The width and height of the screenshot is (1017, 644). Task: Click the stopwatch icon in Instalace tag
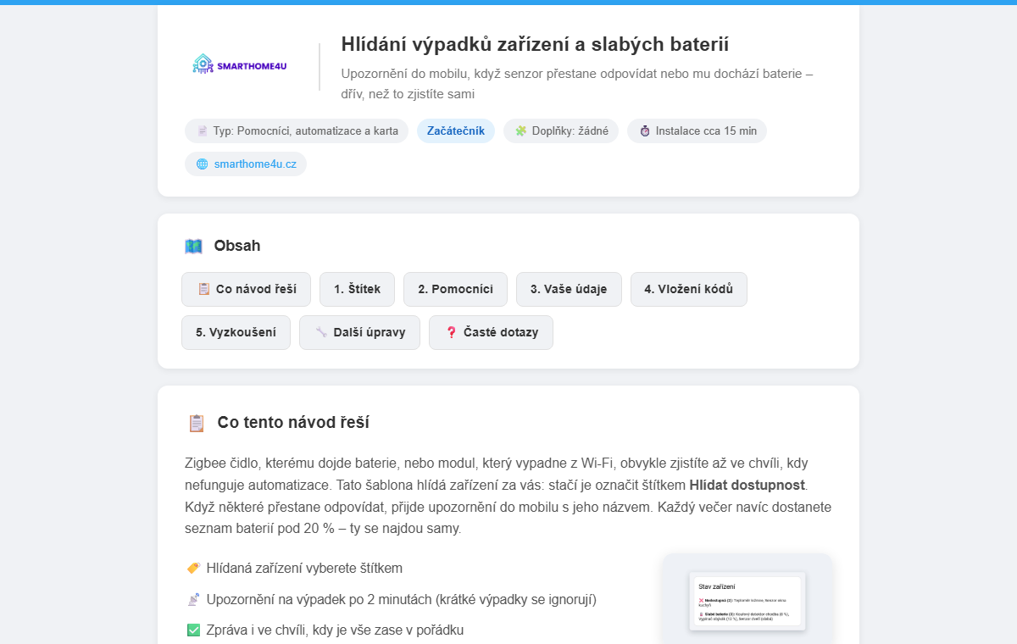645,131
